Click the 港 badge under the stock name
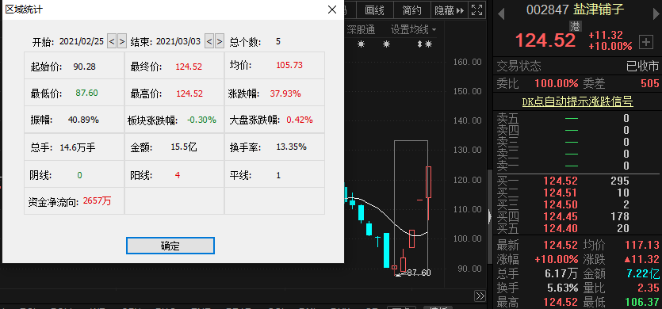Image resolution: width=662 pixels, height=309 pixels. pyautogui.click(x=576, y=26)
